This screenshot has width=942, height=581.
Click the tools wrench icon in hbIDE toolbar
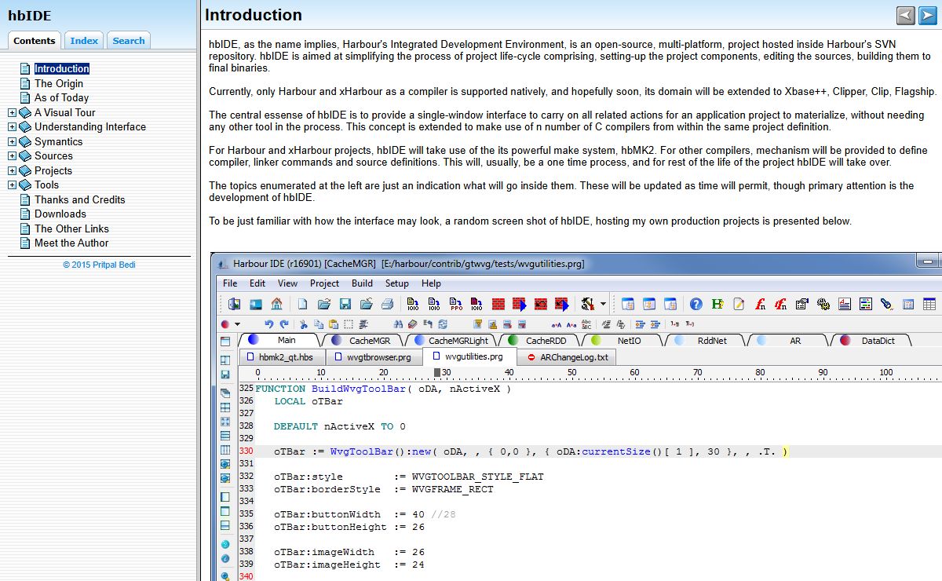coord(587,304)
